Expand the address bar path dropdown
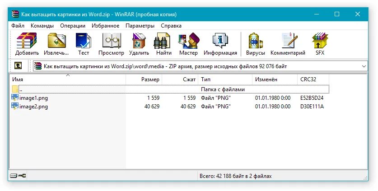The image size is (378, 191). pos(364,66)
